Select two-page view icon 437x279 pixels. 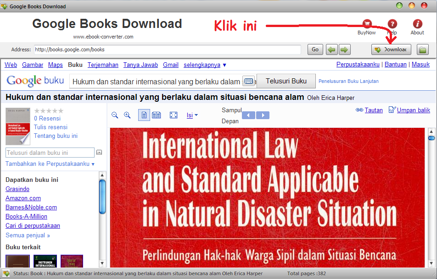[157, 115]
